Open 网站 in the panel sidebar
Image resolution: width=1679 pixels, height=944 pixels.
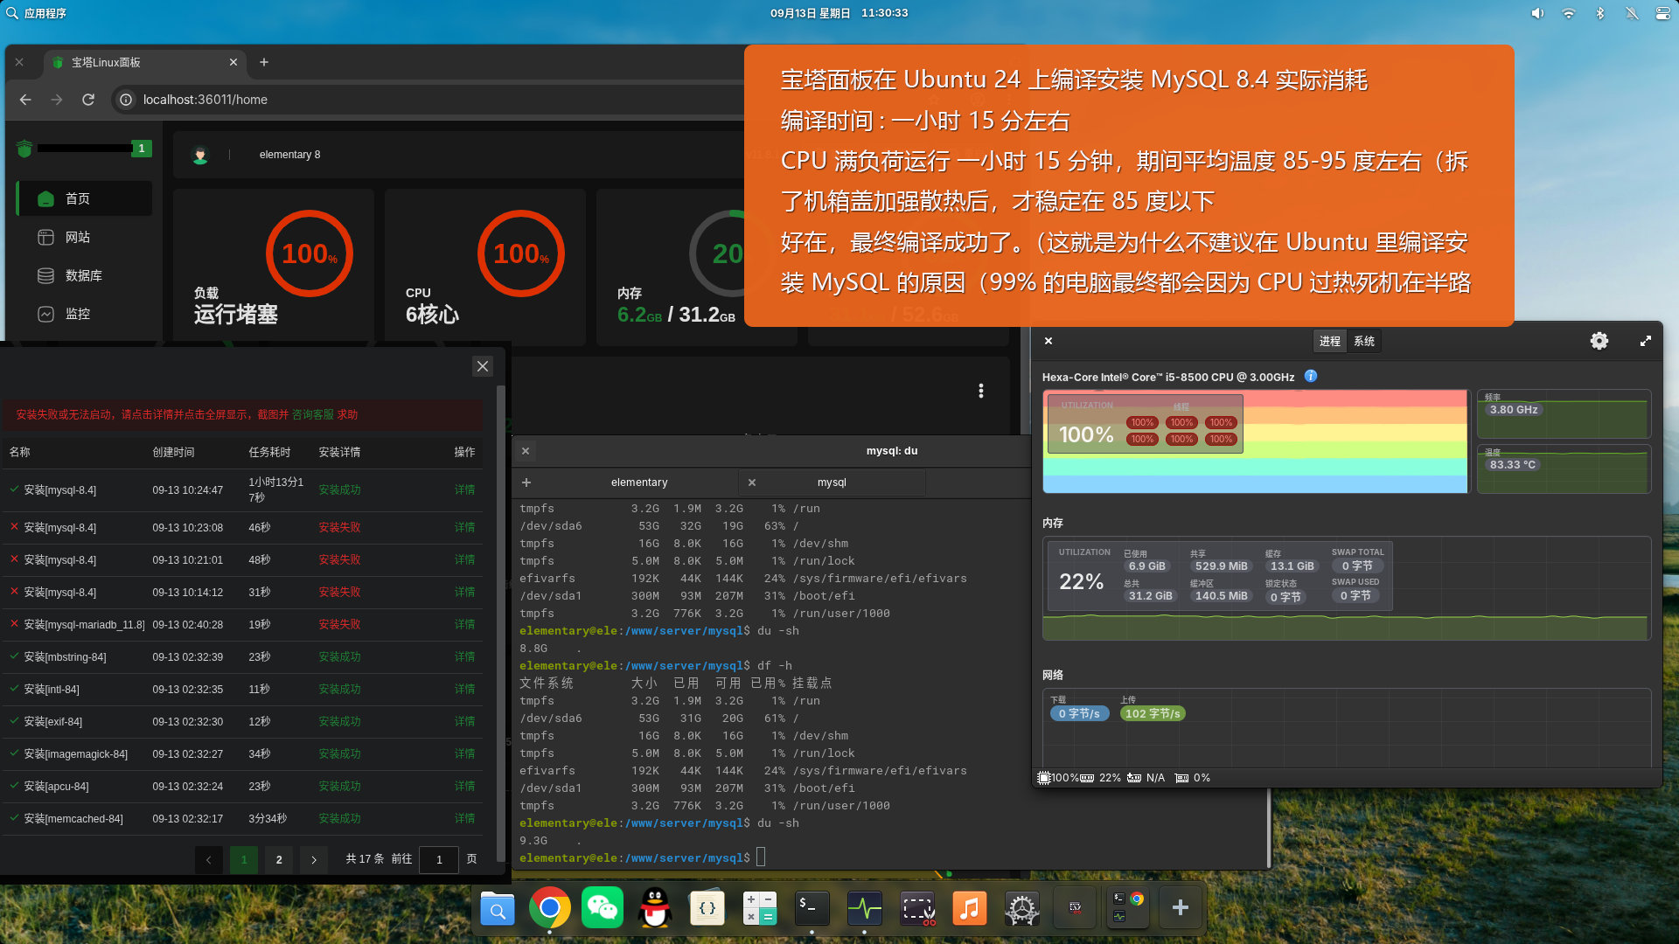coord(85,237)
